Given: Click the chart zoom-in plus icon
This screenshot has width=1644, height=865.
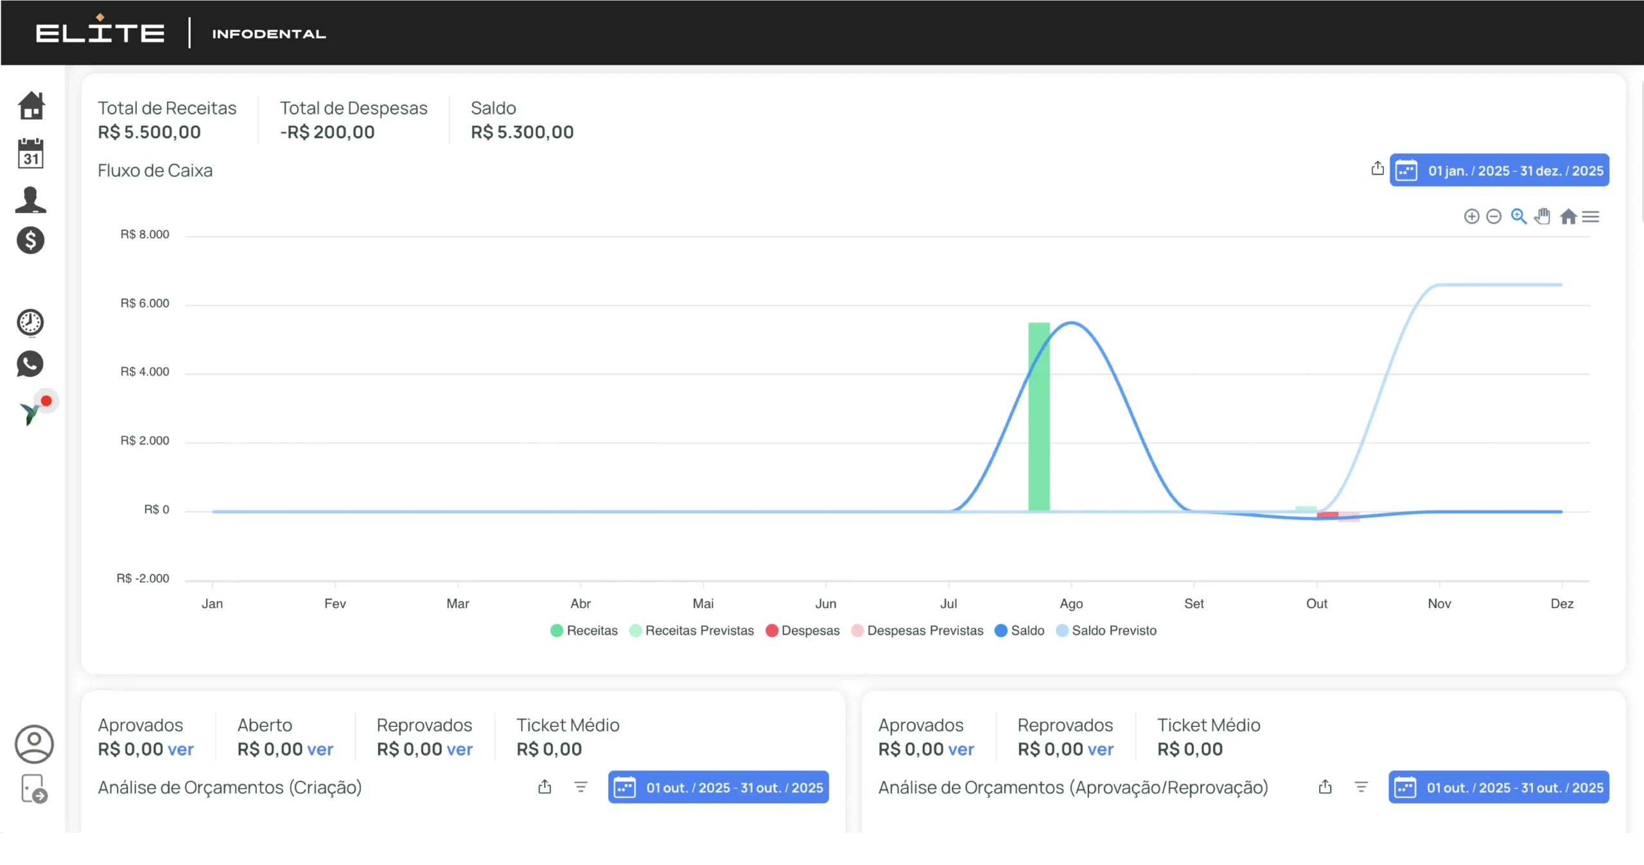Looking at the screenshot, I should coord(1471,217).
